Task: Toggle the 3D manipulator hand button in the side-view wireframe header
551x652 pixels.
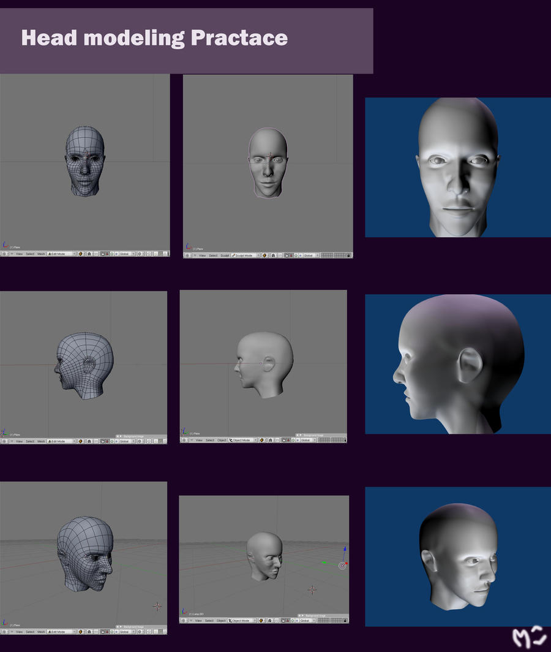Action: [x=103, y=441]
